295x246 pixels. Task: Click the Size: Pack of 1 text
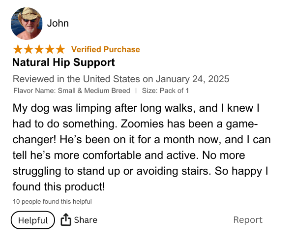click(x=165, y=91)
